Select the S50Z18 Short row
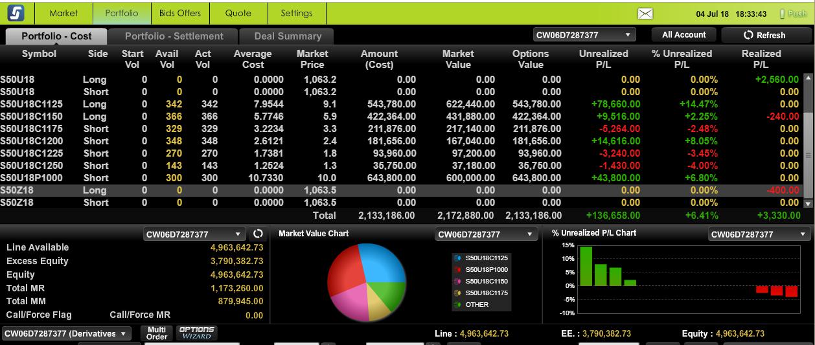The image size is (815, 345). pos(401,203)
